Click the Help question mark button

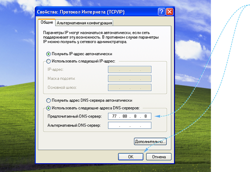(161, 12)
